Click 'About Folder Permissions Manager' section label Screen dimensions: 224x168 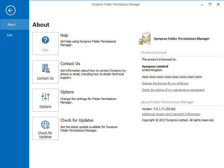(x=167, y=102)
